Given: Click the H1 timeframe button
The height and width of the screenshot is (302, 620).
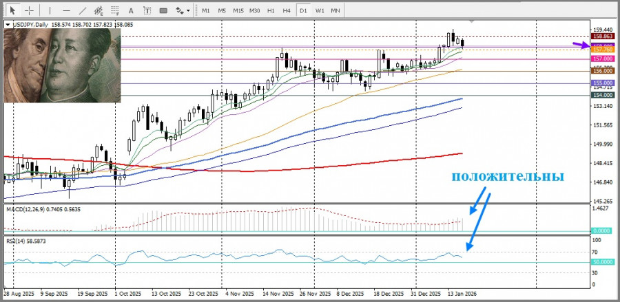Looking at the screenshot, I should [271, 10].
